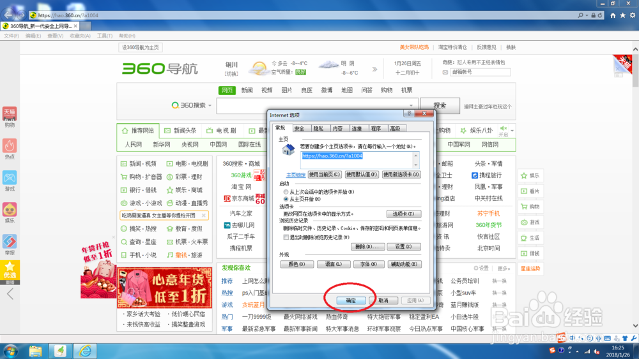Click the browser forward arrow
Screen dimensions: 639x359
pos(21,15)
